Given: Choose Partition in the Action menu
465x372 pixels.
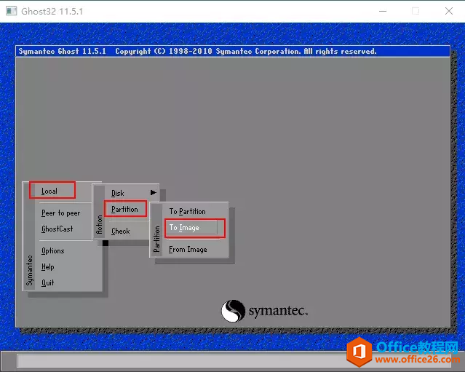Looking at the screenshot, I should coord(124,209).
